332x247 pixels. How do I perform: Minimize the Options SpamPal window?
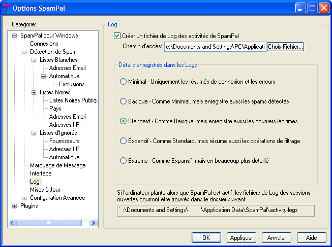tap(300, 8)
